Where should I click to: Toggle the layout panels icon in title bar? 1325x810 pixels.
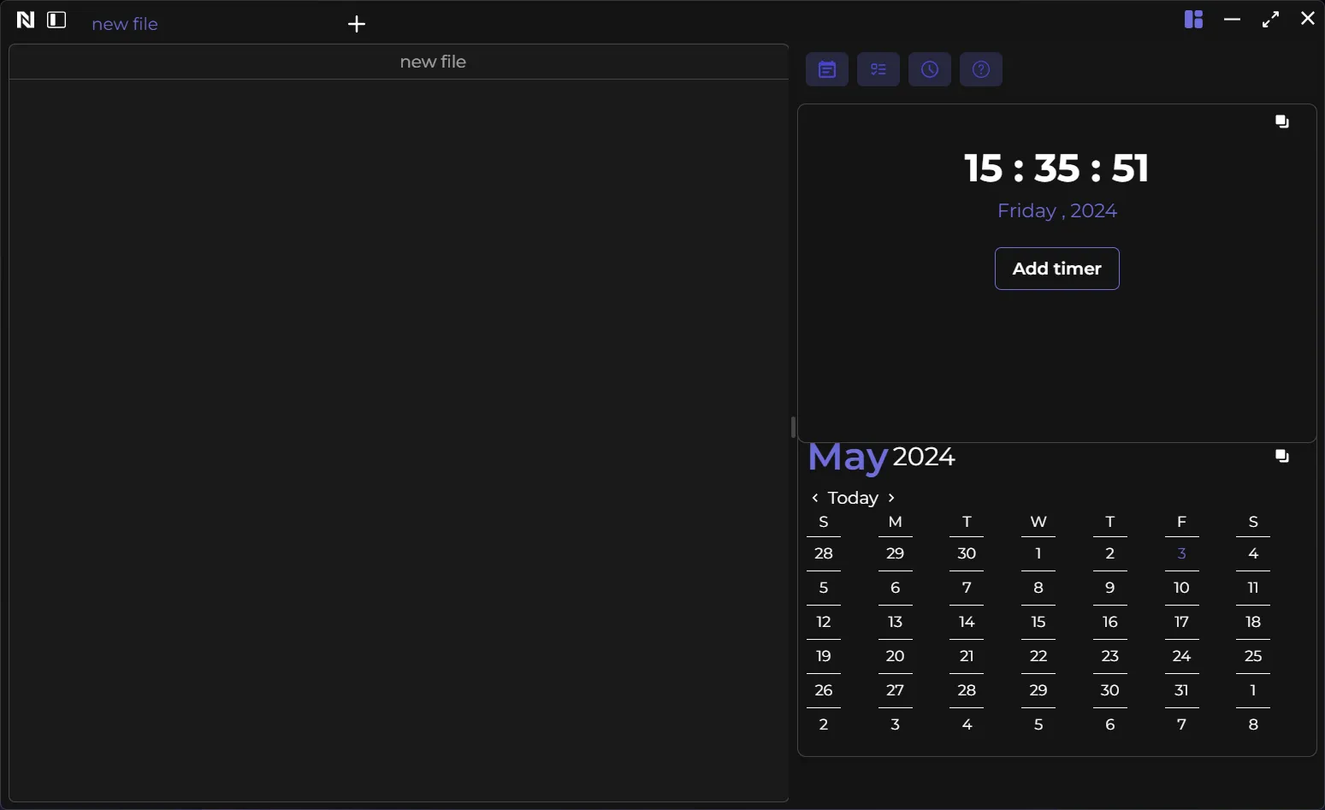(1194, 19)
